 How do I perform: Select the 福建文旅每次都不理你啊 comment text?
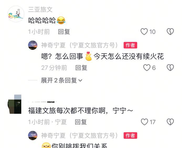pyautogui.click(x=81, y=111)
